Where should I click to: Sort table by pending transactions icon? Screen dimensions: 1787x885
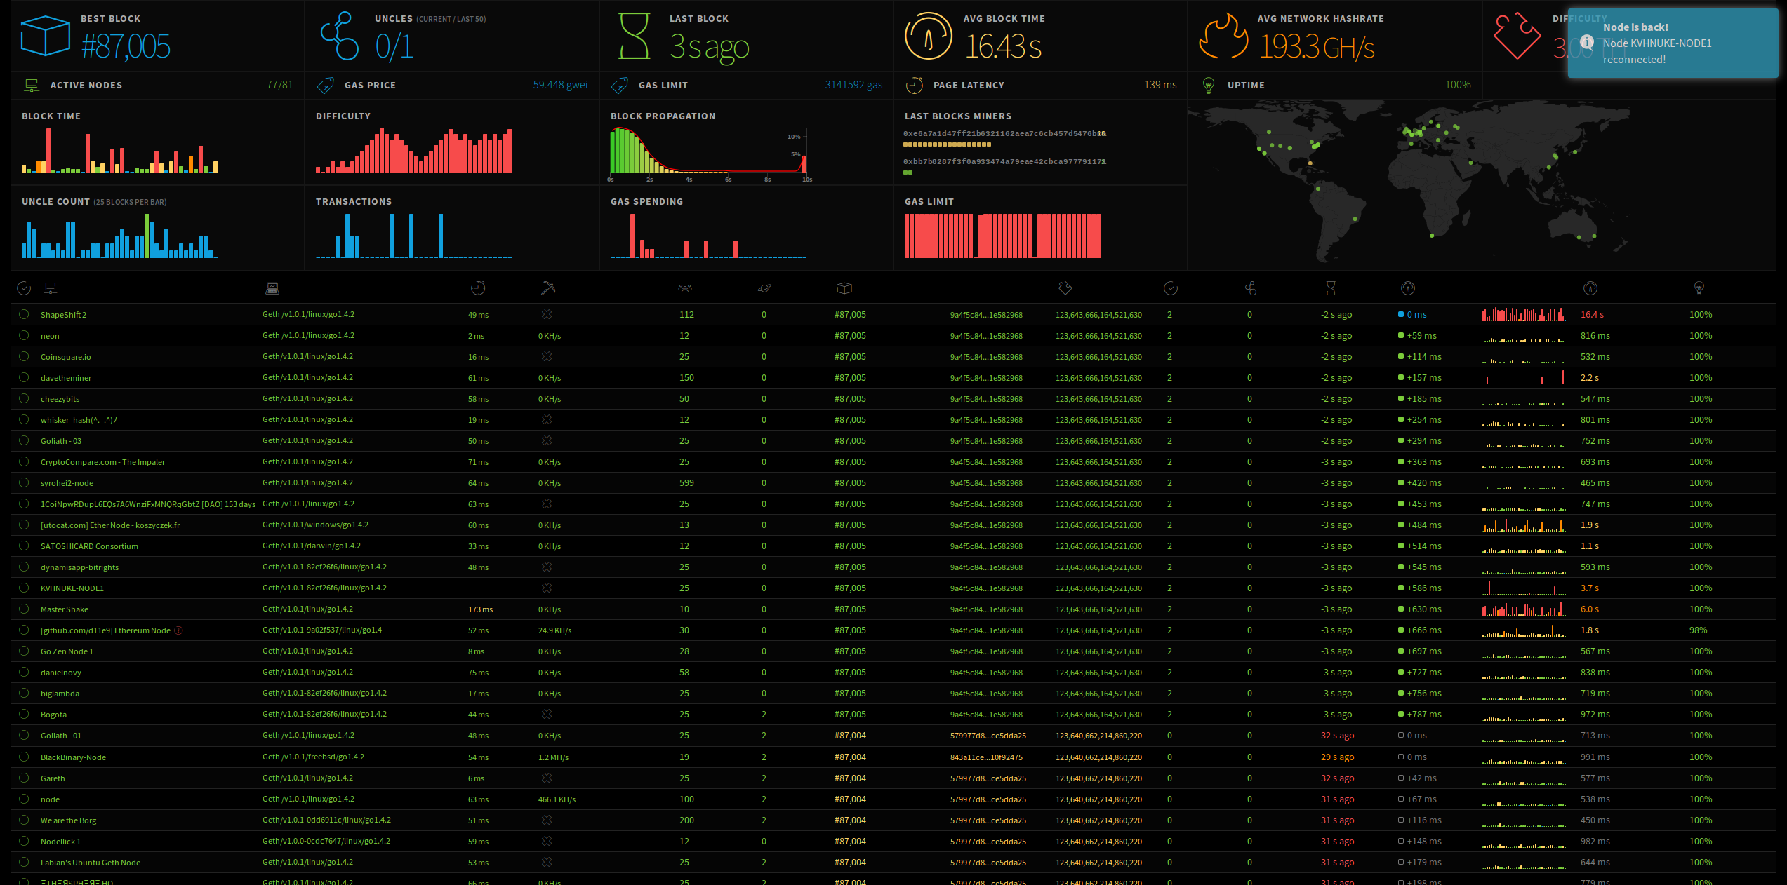[x=764, y=288]
